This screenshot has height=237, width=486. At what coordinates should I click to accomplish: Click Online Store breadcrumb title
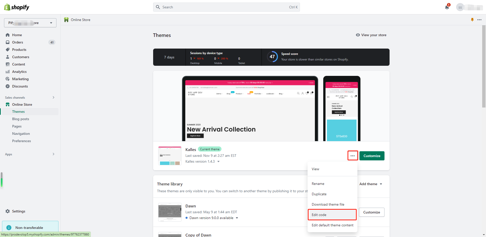(x=80, y=20)
